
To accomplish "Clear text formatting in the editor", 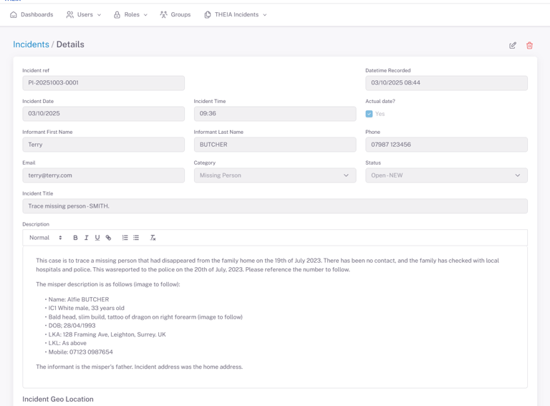I will click(x=153, y=238).
